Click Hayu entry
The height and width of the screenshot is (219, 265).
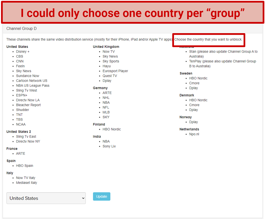pos(107,66)
